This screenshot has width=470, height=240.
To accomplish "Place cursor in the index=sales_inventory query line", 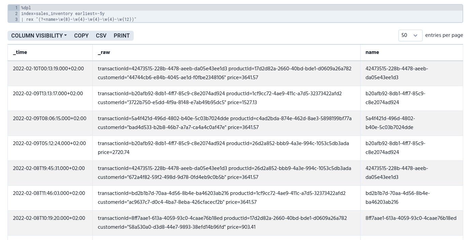I will click(x=63, y=14).
